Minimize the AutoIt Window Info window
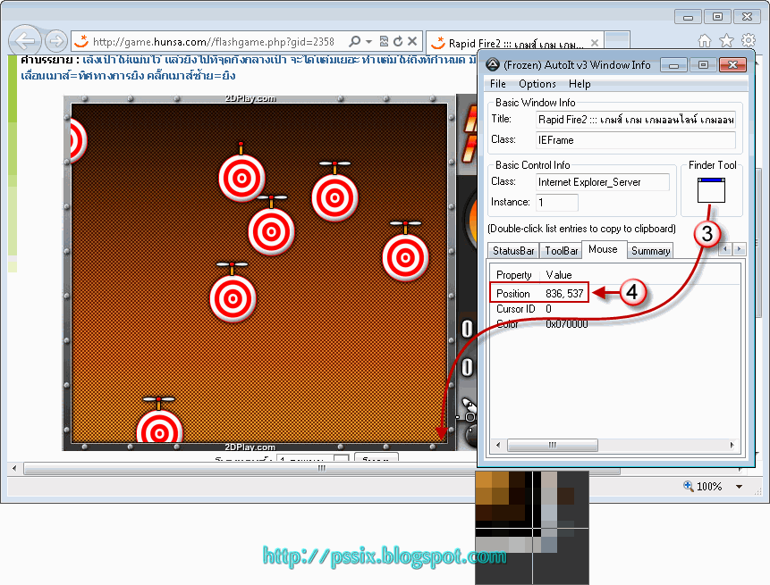Viewport: 770px width, 585px height. [x=673, y=65]
